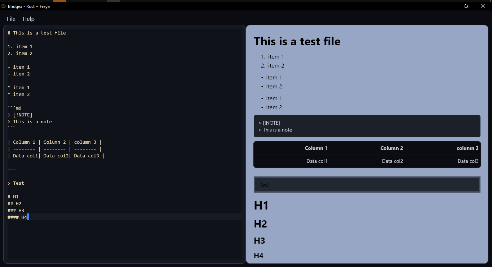Viewport: 492px width, 267px height.
Task: Place cursor on "# This is a test file" editor line
Action: click(37, 33)
